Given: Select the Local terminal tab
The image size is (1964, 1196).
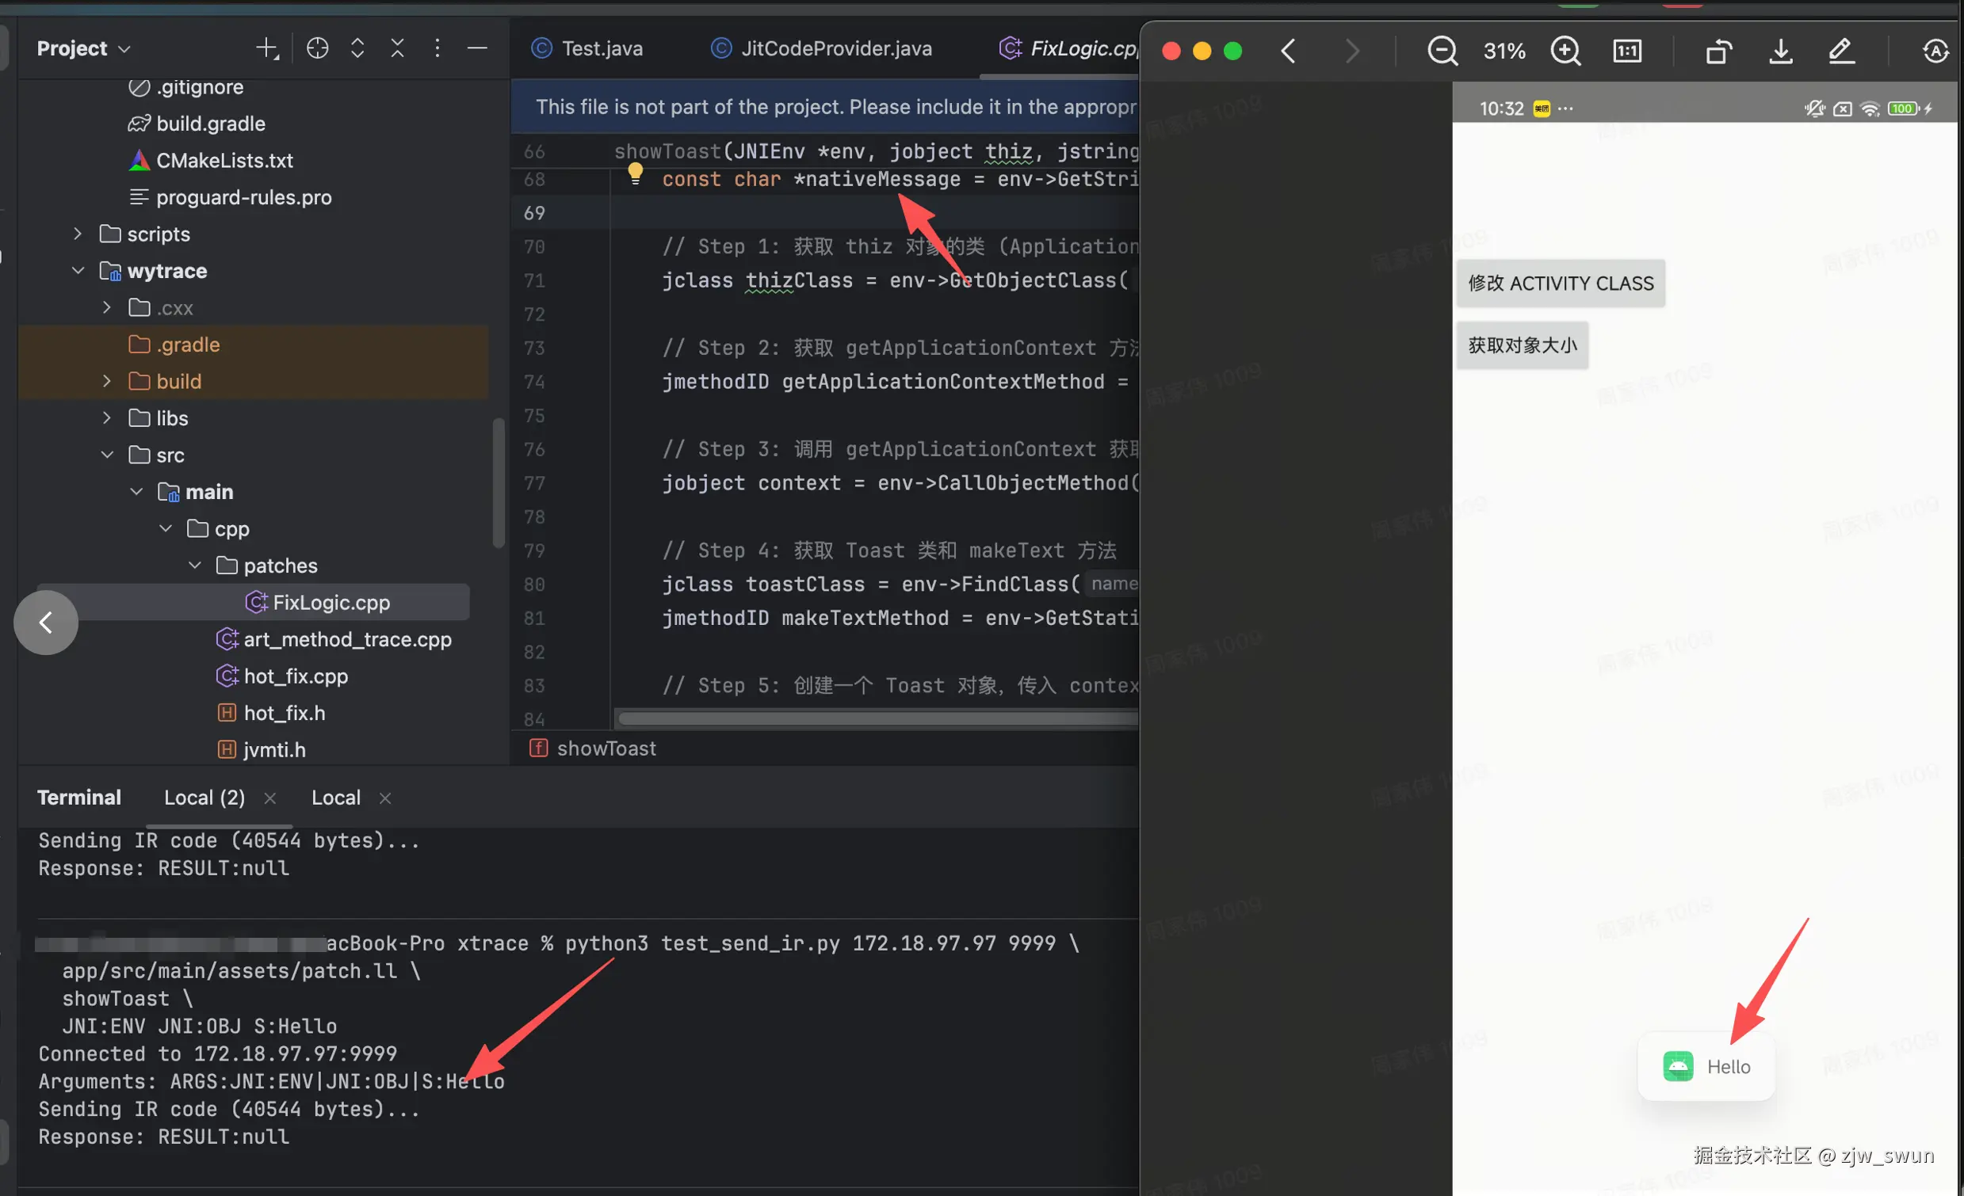Looking at the screenshot, I should [x=335, y=798].
